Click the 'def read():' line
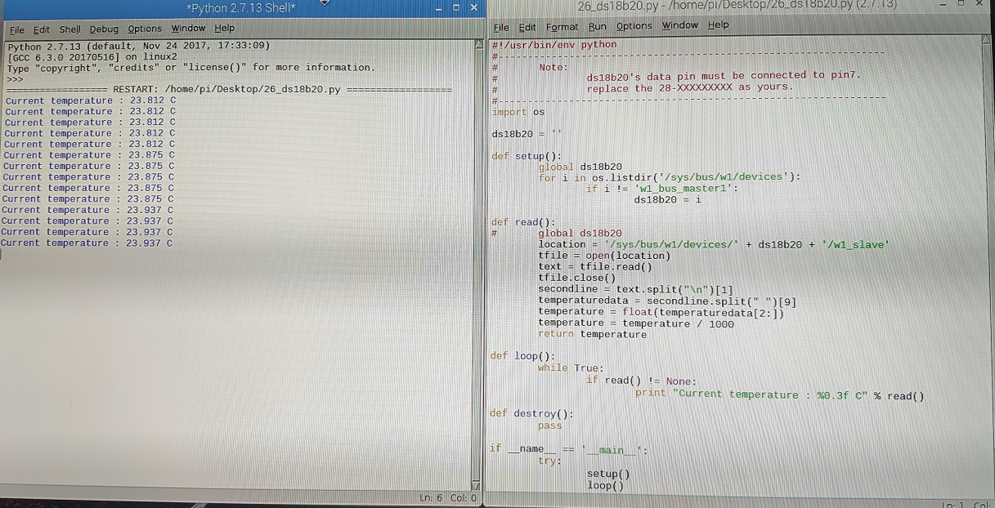This screenshot has height=508, width=995. 523,222
